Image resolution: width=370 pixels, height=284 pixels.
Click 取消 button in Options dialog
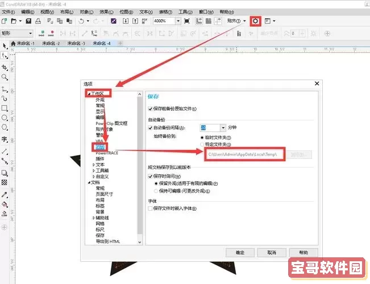point(272,253)
